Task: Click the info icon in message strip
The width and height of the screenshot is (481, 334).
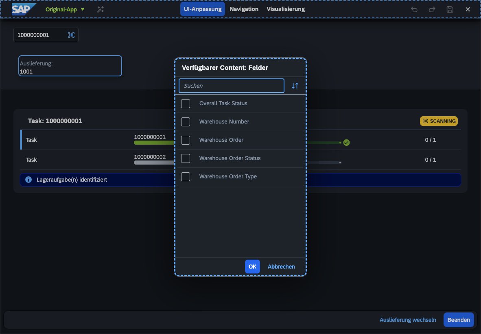Action: (28, 180)
